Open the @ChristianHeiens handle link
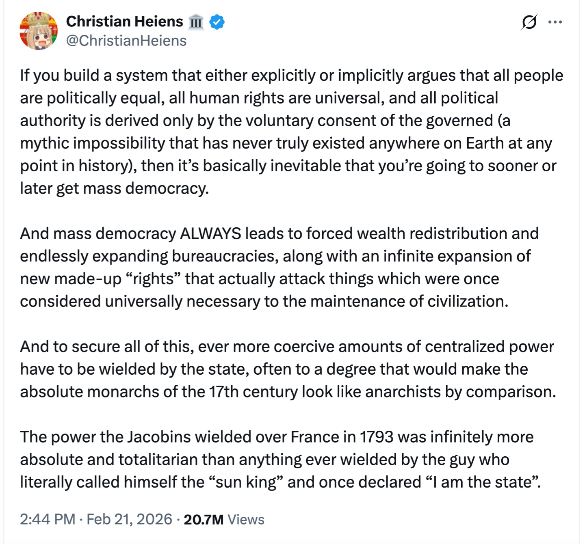 pos(126,41)
